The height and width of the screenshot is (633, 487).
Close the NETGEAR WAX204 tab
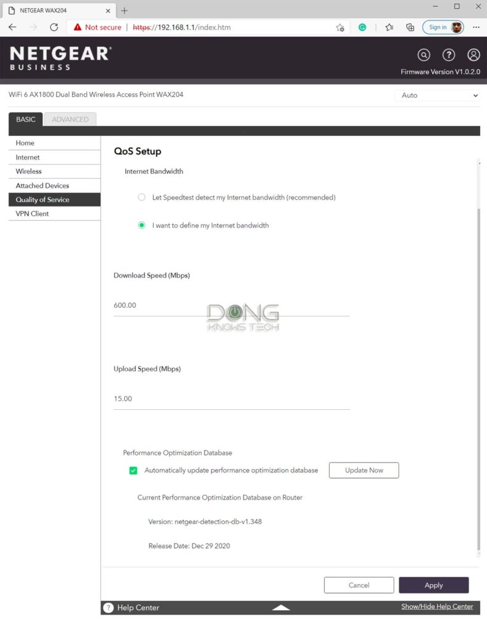[108, 11]
